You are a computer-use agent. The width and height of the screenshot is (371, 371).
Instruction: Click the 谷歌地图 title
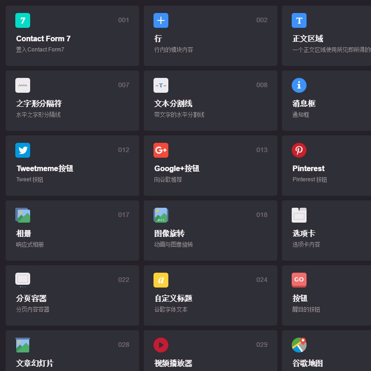307,363
